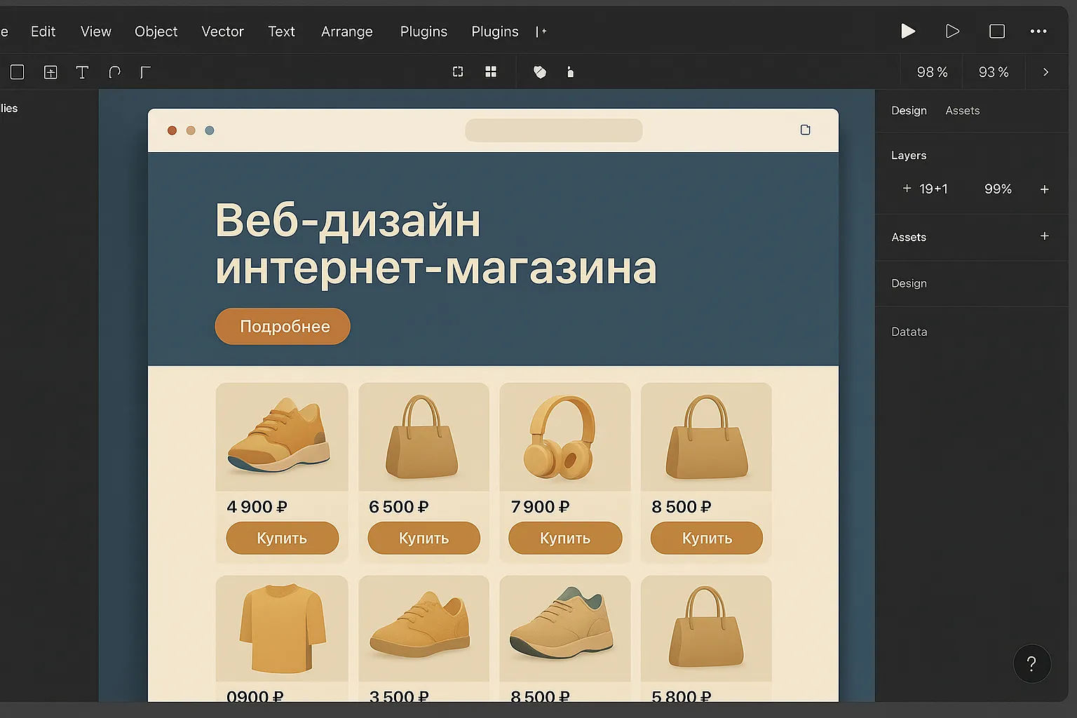The height and width of the screenshot is (718, 1077).
Task: Click Купить under the 6 500 ₽ bag
Action: point(424,538)
